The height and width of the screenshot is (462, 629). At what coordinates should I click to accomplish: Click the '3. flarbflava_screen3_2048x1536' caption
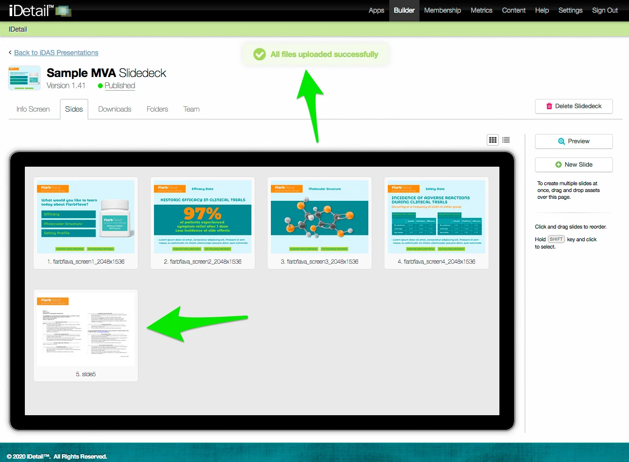(x=320, y=262)
